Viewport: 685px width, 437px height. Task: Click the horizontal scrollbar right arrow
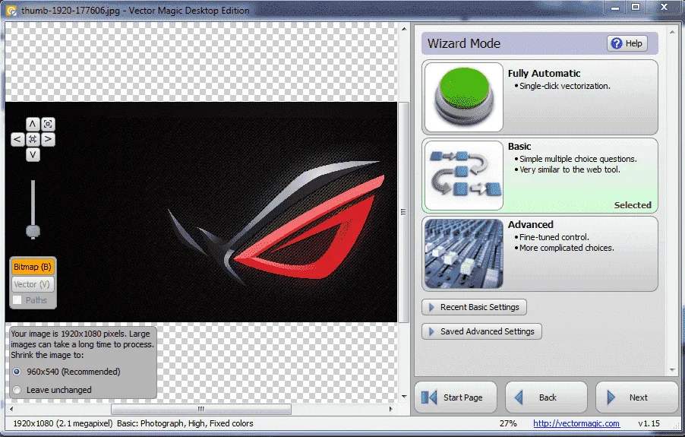tap(390, 409)
